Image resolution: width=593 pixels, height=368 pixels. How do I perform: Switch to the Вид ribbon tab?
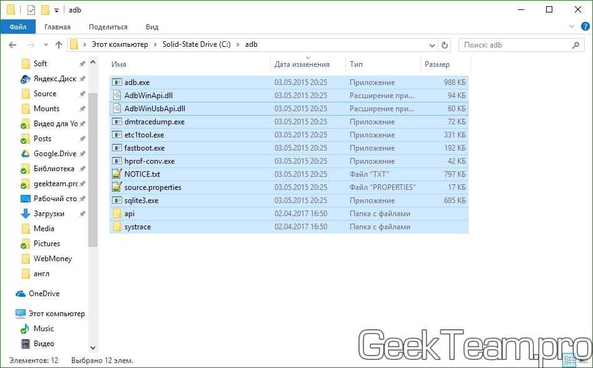[152, 27]
